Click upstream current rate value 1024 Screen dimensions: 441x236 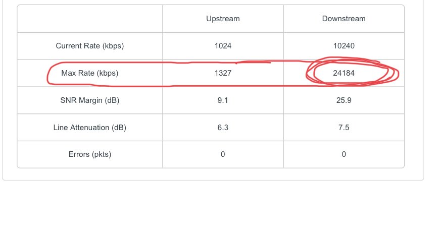(223, 46)
